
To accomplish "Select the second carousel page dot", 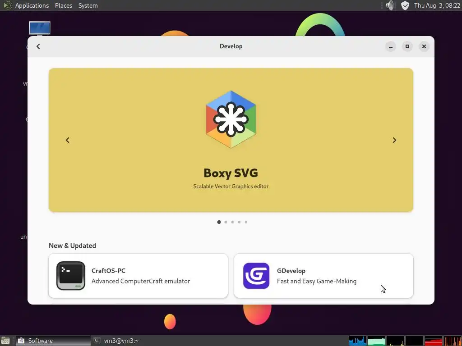I will pos(226,222).
